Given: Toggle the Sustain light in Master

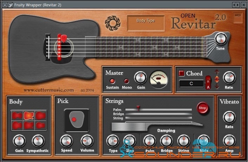Looking at the screenshot, I should pyautogui.click(x=112, y=81).
